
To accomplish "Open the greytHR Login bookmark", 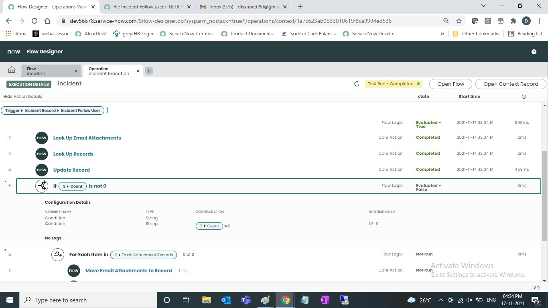I will [133, 34].
